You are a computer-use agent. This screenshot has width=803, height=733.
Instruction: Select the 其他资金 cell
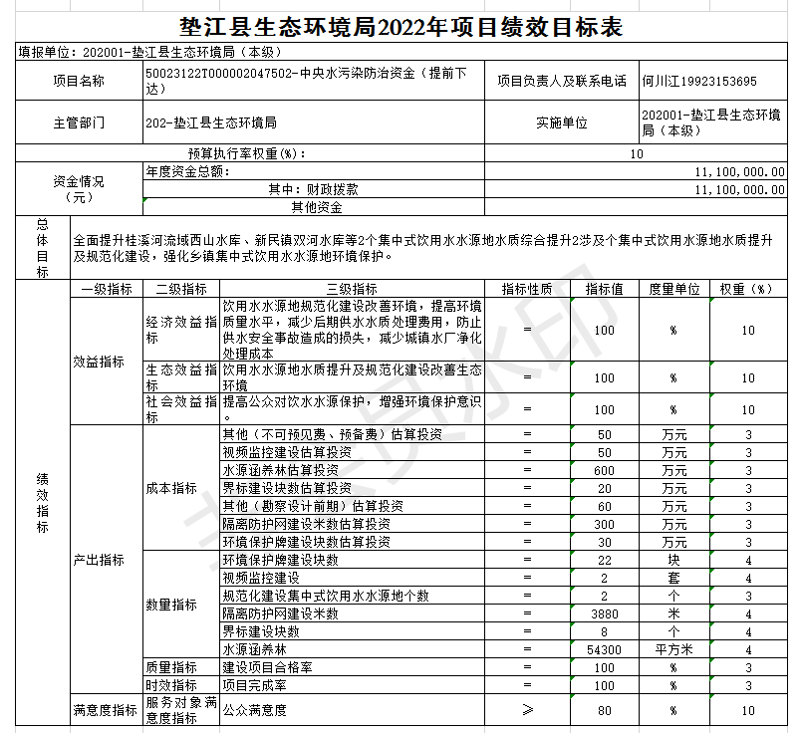coord(314,207)
